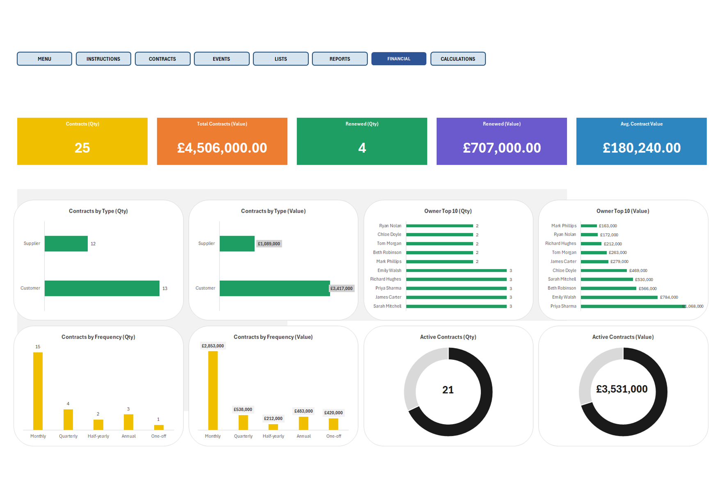
Task: Select the Customer bar showing 13
Action: [102, 288]
